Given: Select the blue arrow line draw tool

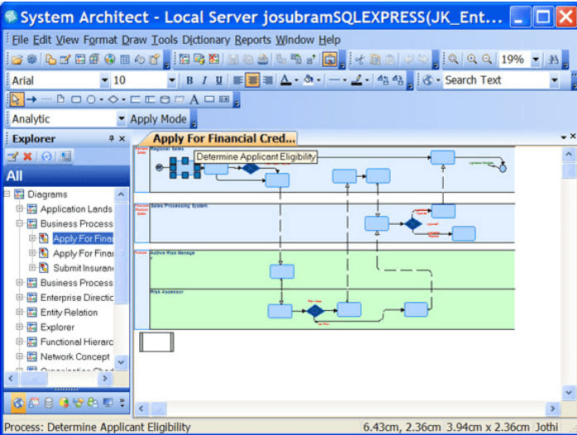Looking at the screenshot, I should pos(31,99).
